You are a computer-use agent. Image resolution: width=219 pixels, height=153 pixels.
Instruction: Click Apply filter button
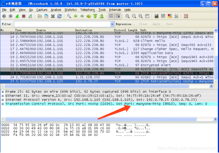156,24
